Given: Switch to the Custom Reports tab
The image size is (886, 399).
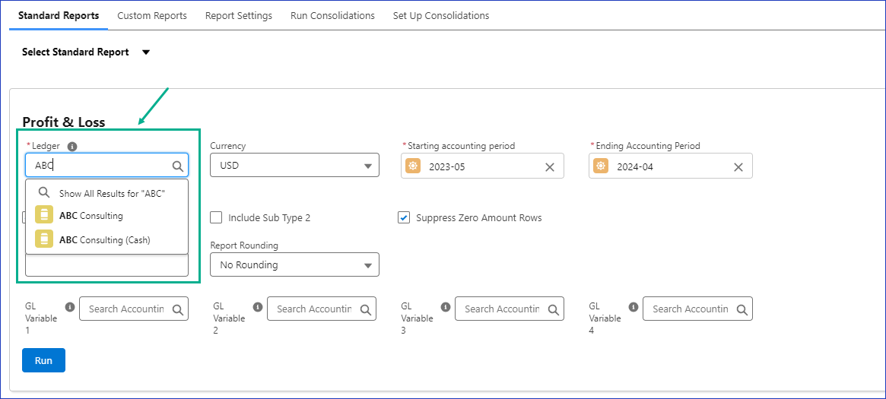Looking at the screenshot, I should click(152, 15).
